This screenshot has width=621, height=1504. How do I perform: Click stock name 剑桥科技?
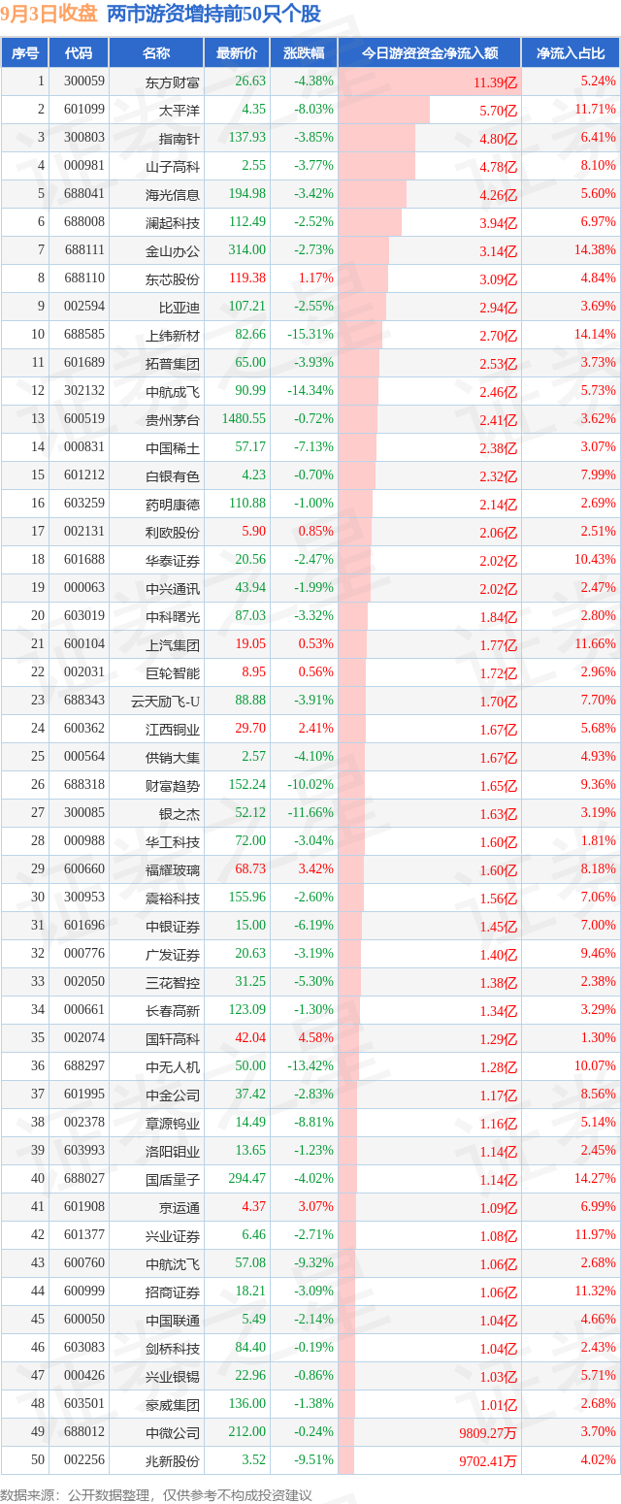tap(173, 1348)
